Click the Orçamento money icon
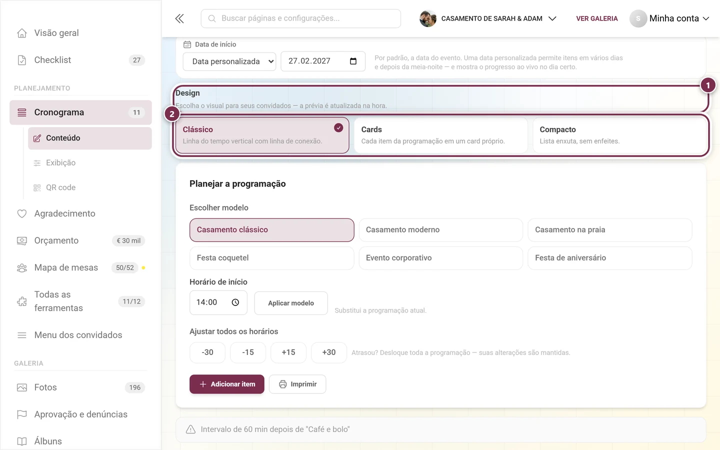The height and width of the screenshot is (450, 720). click(22, 240)
